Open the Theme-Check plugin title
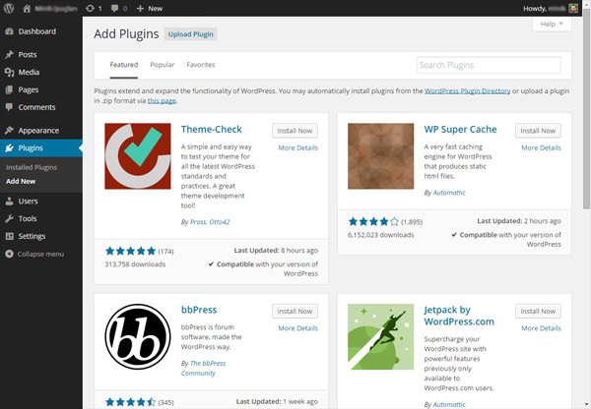591x409 pixels. 212,130
